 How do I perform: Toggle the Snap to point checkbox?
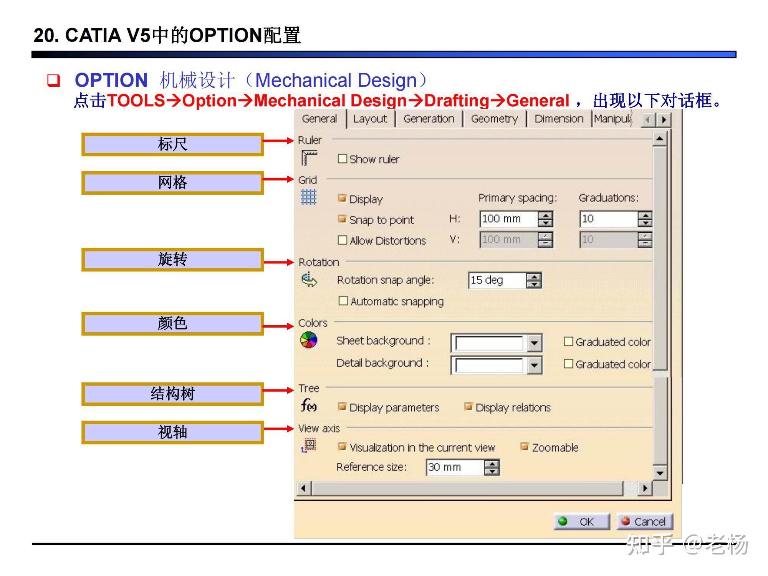click(342, 219)
